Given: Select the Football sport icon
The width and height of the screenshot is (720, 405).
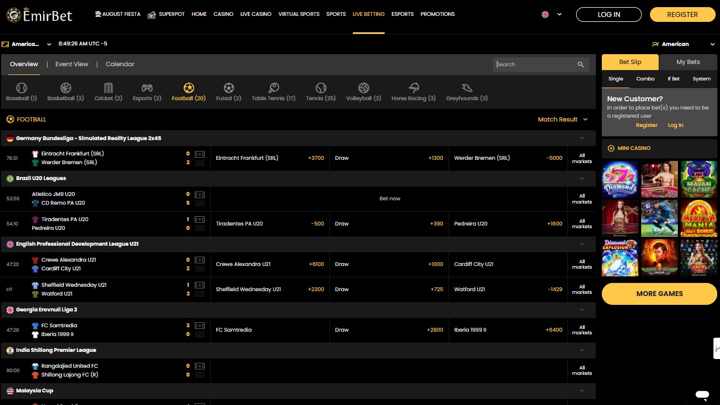Looking at the screenshot, I should (189, 88).
